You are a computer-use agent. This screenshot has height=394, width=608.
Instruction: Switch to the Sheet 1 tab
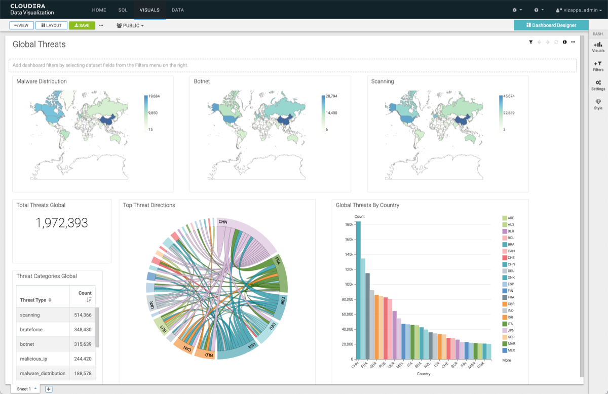[24, 389]
